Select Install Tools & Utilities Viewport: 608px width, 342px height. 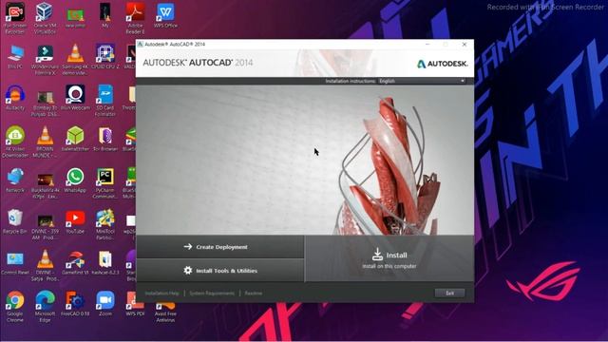(x=219, y=270)
